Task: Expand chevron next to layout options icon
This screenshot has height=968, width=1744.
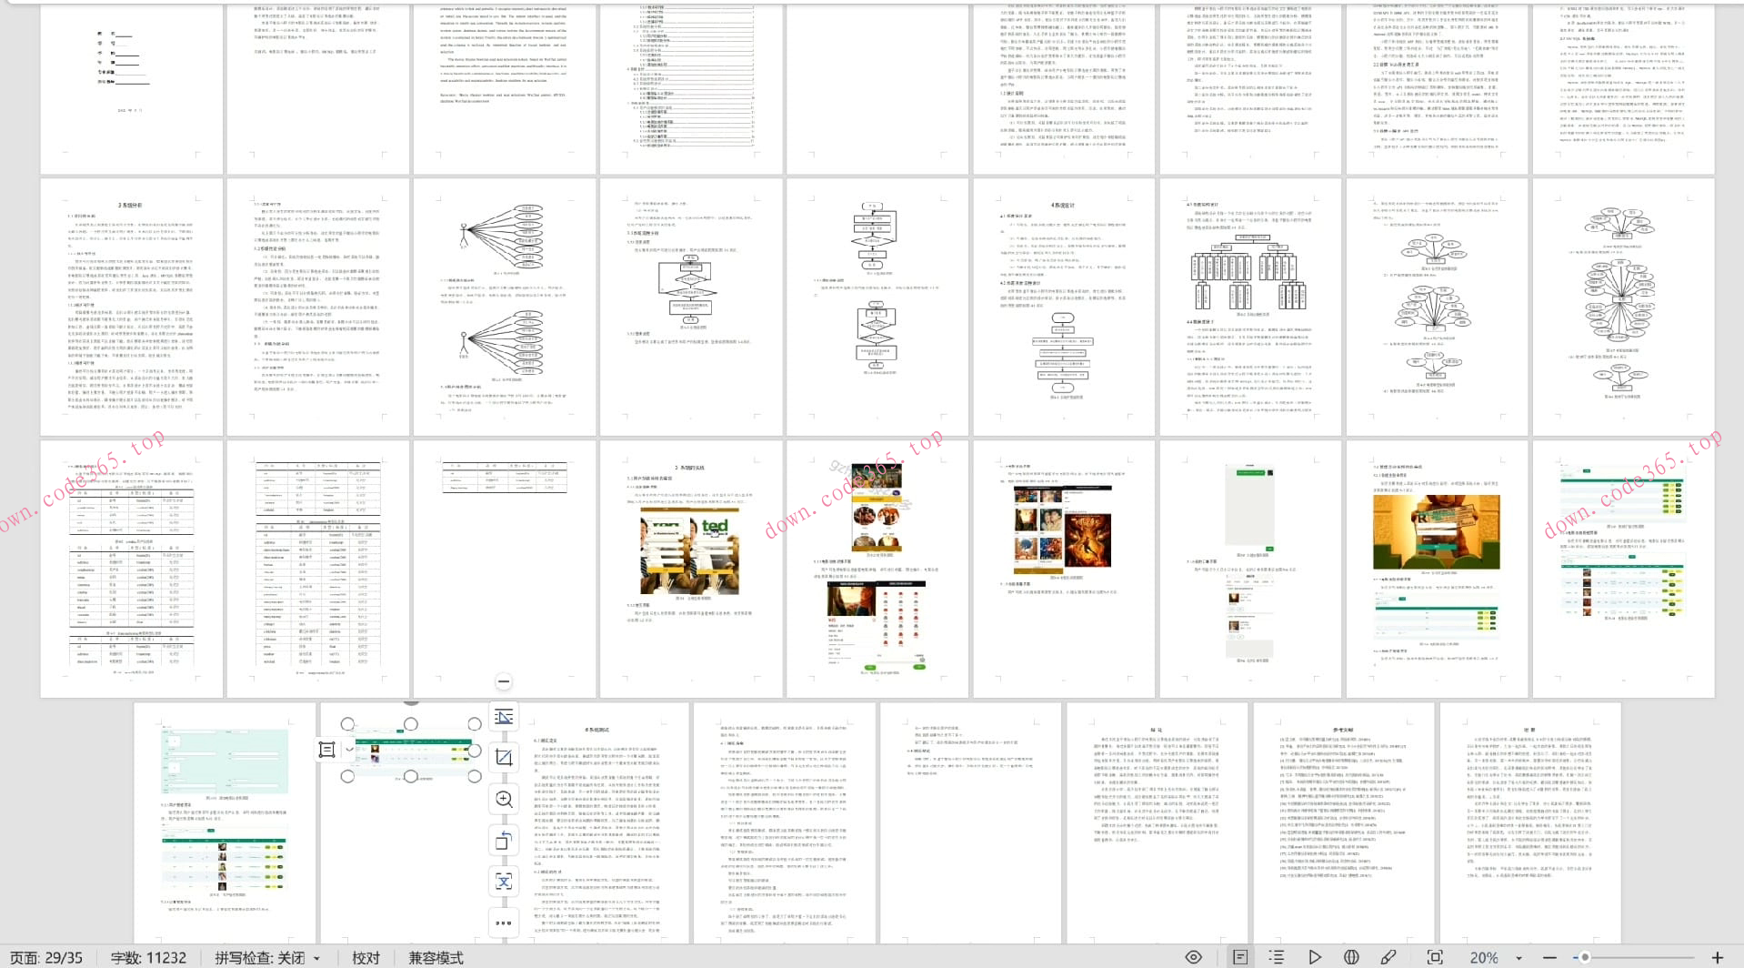Action: point(349,750)
